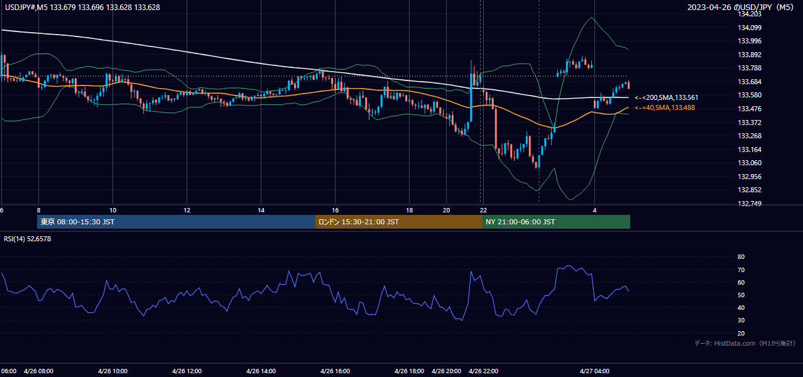Click the 4/26 18:00 bottom time label
Viewport: 803px width, 377px height.
tap(410, 371)
